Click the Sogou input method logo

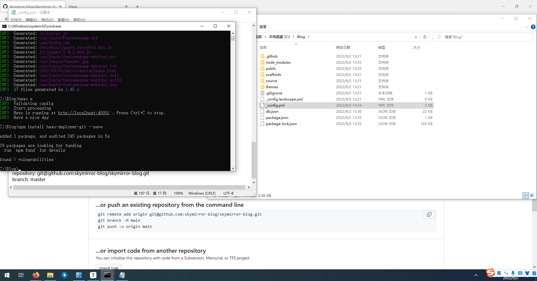(x=490, y=273)
